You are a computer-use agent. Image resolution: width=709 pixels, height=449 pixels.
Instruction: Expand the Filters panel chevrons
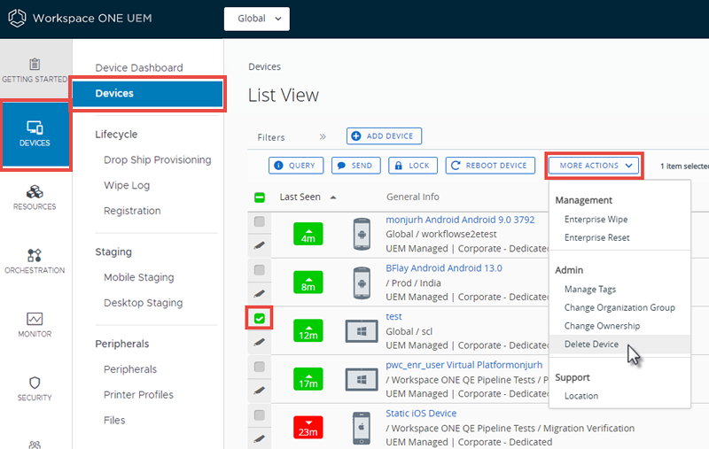coord(323,137)
